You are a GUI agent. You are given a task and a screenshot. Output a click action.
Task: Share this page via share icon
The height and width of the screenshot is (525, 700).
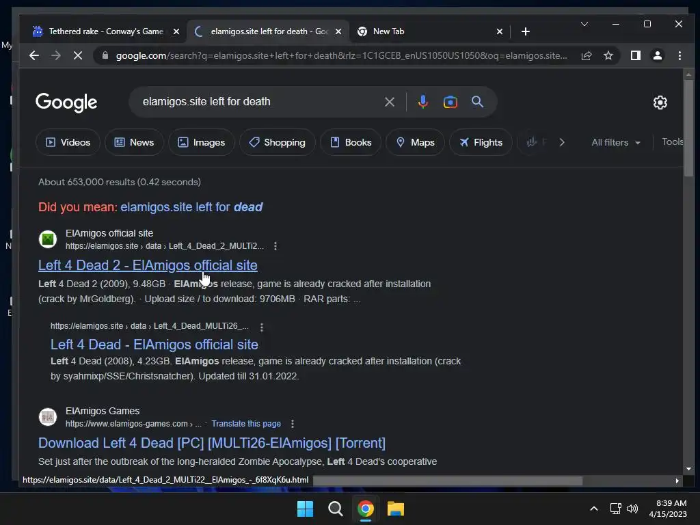point(586,55)
